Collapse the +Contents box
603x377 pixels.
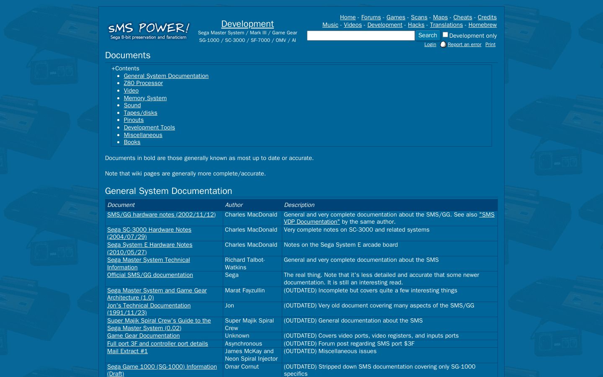pos(125,68)
